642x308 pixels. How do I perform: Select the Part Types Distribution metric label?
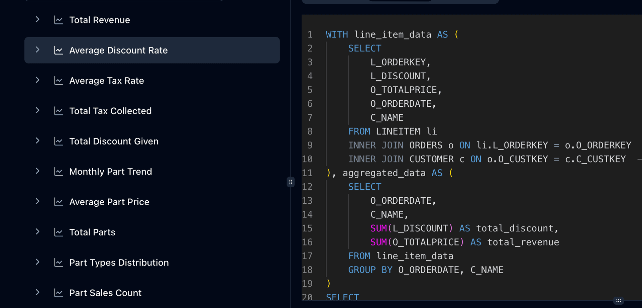tap(119, 263)
